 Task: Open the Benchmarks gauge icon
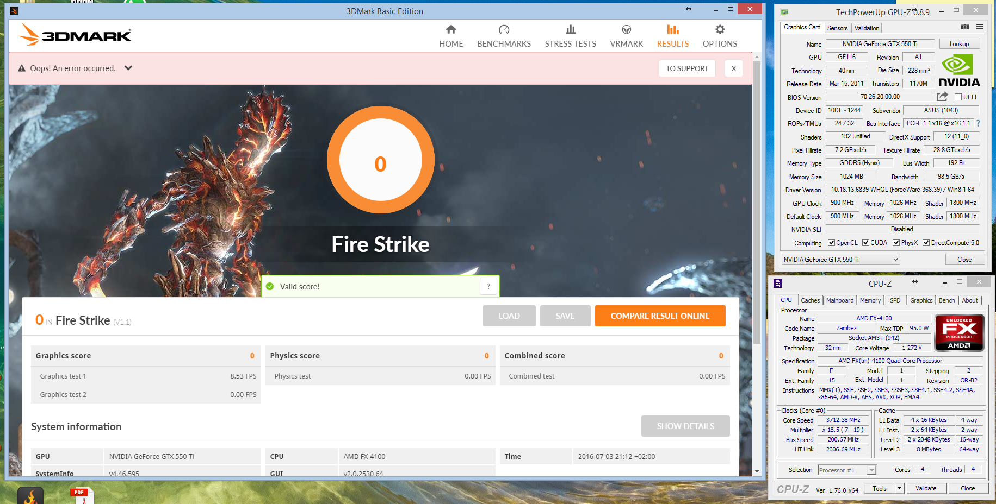pos(504,29)
